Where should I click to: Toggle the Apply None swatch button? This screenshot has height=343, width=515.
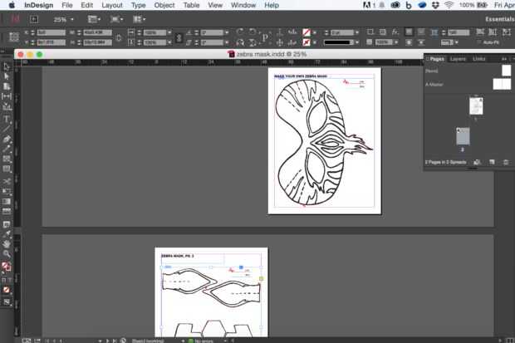click(x=7, y=290)
